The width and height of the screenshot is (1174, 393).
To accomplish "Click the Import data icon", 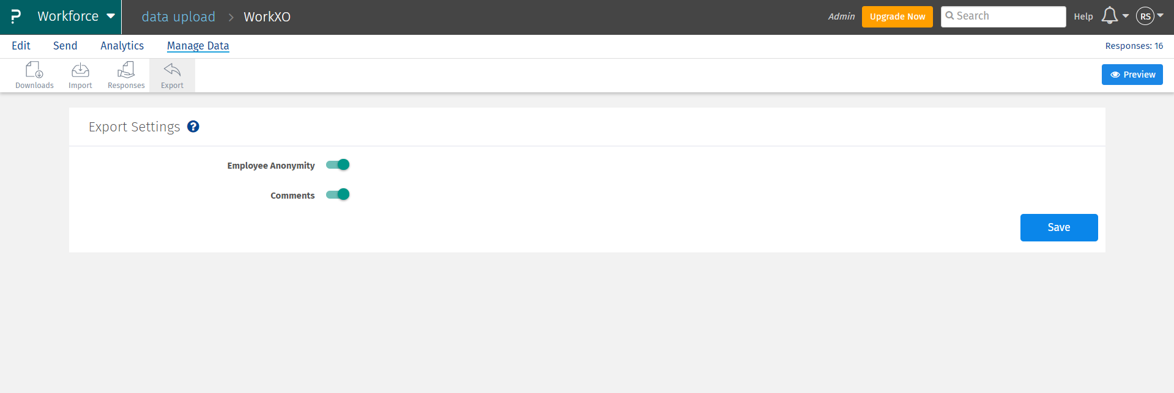I will (x=80, y=70).
